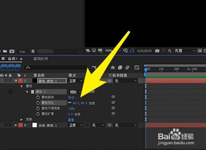Toggle the region of interest icon
The width and height of the screenshot is (206, 150).
[132, 51]
